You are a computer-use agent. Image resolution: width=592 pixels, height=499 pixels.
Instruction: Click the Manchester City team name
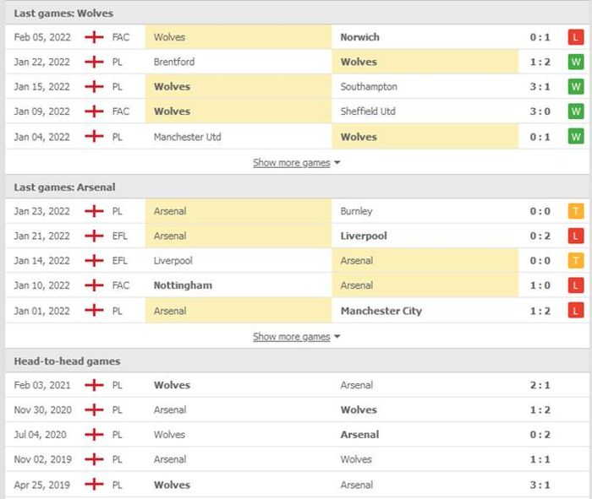tap(381, 311)
